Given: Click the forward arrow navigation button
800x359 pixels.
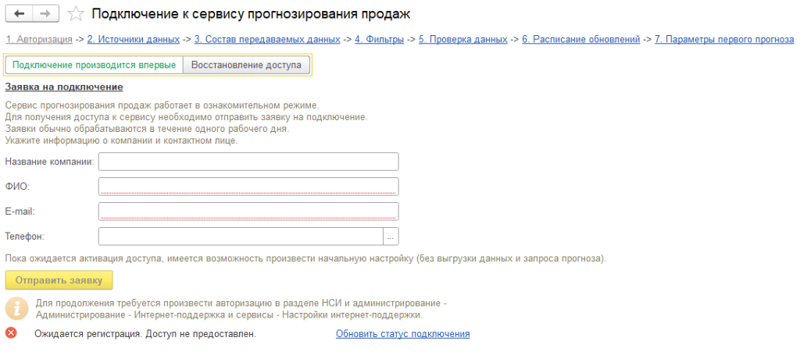Looking at the screenshot, I should (x=46, y=14).
